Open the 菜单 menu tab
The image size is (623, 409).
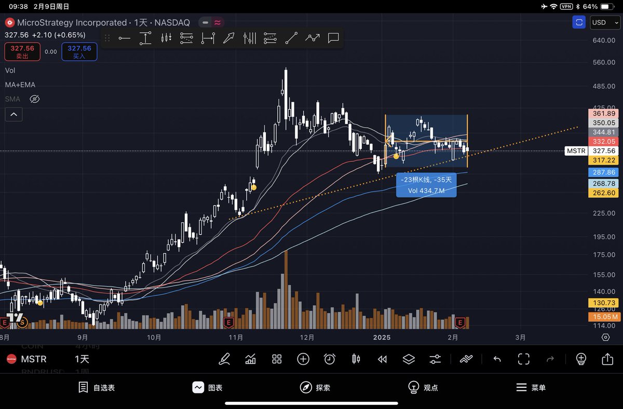531,387
